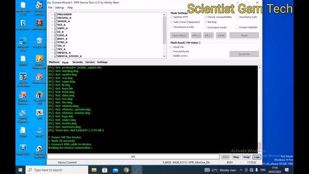
Task: Open the Help menu
Action: (x=70, y=8)
